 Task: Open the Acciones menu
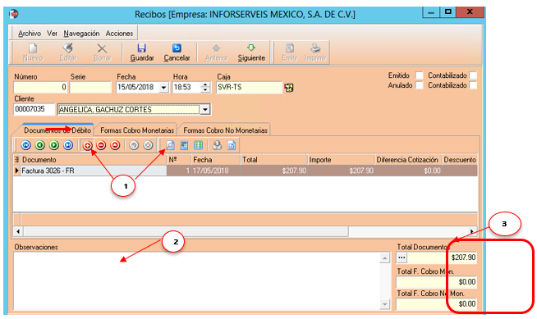(119, 34)
